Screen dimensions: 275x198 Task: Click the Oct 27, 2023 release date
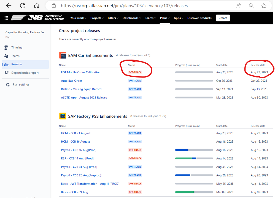pyautogui.click(x=259, y=81)
